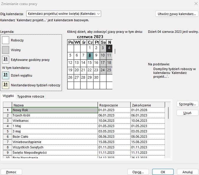
Task: Select June 8 exception day in calendar
Action: (x=90, y=55)
